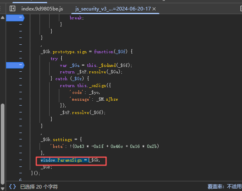This screenshot has height=191, width=242.
Task: Set breakpoint in gutter beside 'window.ParamsSign' line
Action: (x=21, y=160)
